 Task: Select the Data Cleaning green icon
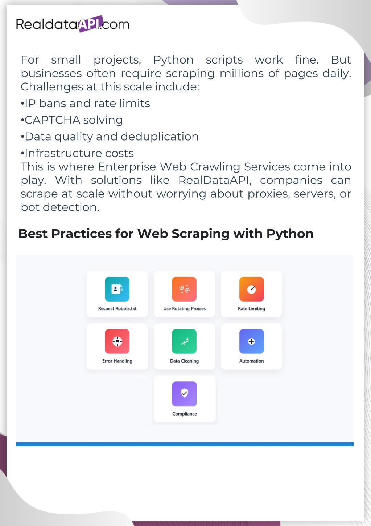[184, 341]
